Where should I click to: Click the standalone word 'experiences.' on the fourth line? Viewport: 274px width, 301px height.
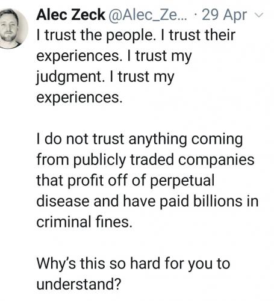[x=79, y=98]
